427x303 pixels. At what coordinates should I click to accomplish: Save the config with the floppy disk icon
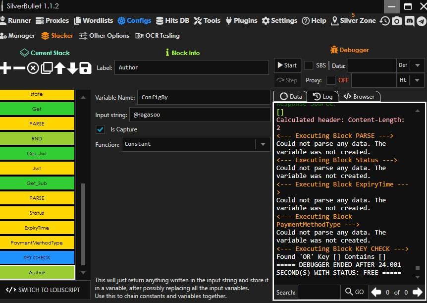coord(85,68)
